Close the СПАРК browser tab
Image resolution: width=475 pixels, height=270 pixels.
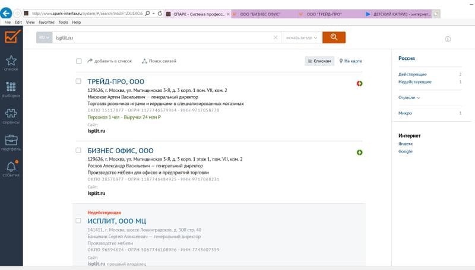pos(228,14)
